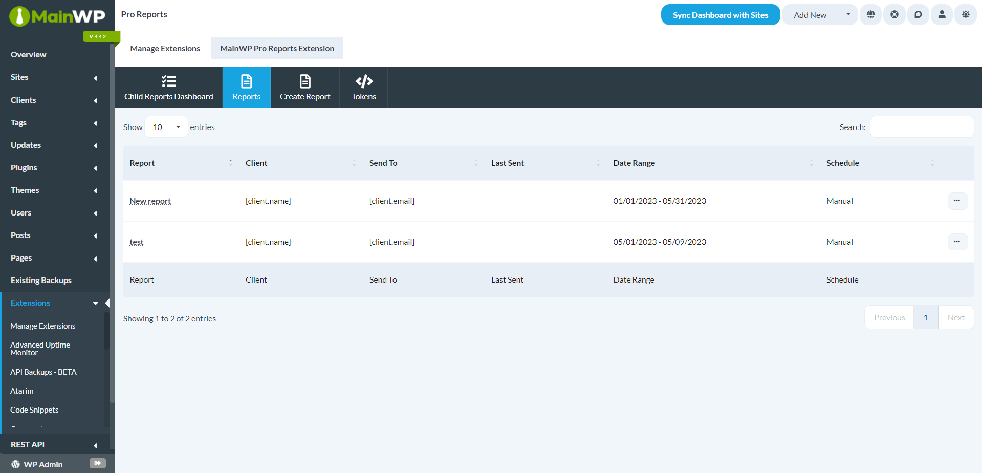
Task: Open Manage Extensions in sidebar submenu
Action: (x=43, y=326)
